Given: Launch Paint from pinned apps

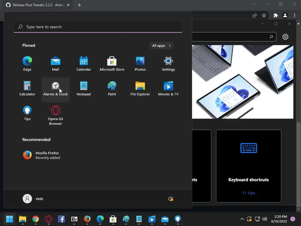Looking at the screenshot, I should 112,89.
